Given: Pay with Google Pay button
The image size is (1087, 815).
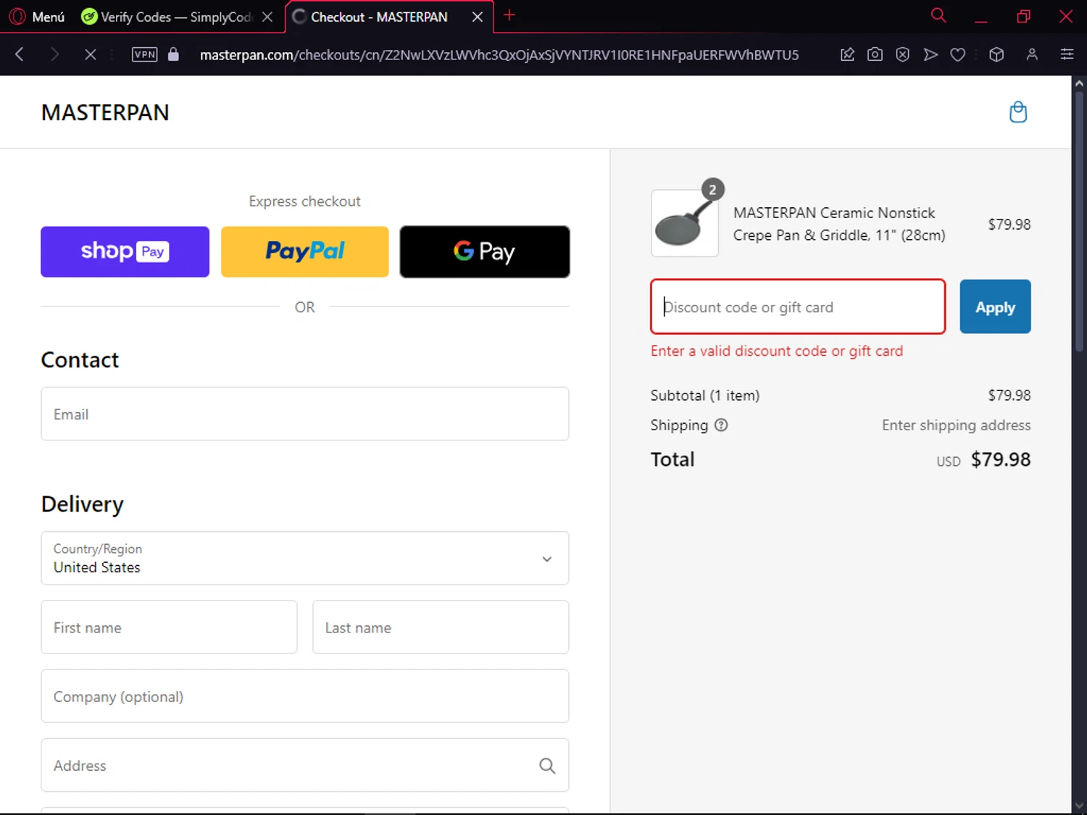Looking at the screenshot, I should click(485, 251).
